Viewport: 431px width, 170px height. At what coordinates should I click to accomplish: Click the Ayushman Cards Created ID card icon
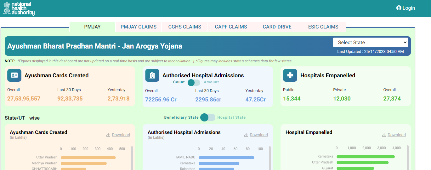coord(14,75)
